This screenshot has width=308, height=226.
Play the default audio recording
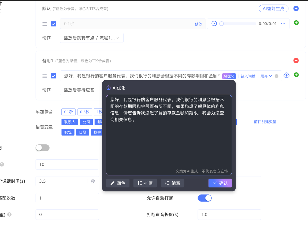coord(214,24)
